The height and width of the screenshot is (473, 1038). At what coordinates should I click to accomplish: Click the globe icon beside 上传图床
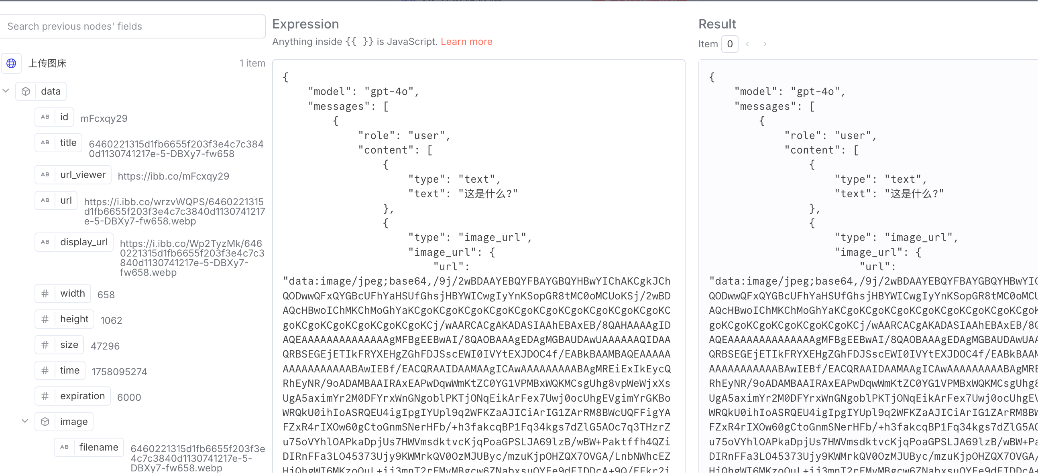[11, 63]
